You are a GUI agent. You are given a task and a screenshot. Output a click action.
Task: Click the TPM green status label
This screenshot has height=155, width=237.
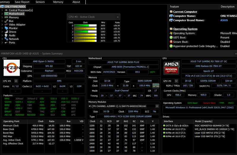coord(222,103)
